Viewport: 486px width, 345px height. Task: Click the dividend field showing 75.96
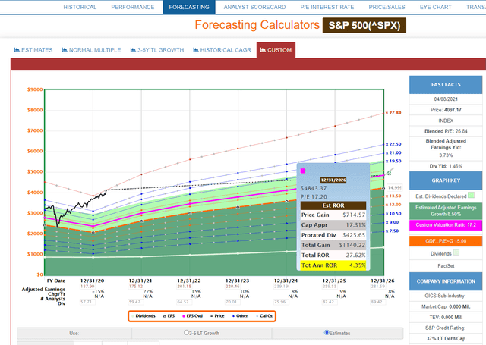pyautogui.click(x=282, y=302)
